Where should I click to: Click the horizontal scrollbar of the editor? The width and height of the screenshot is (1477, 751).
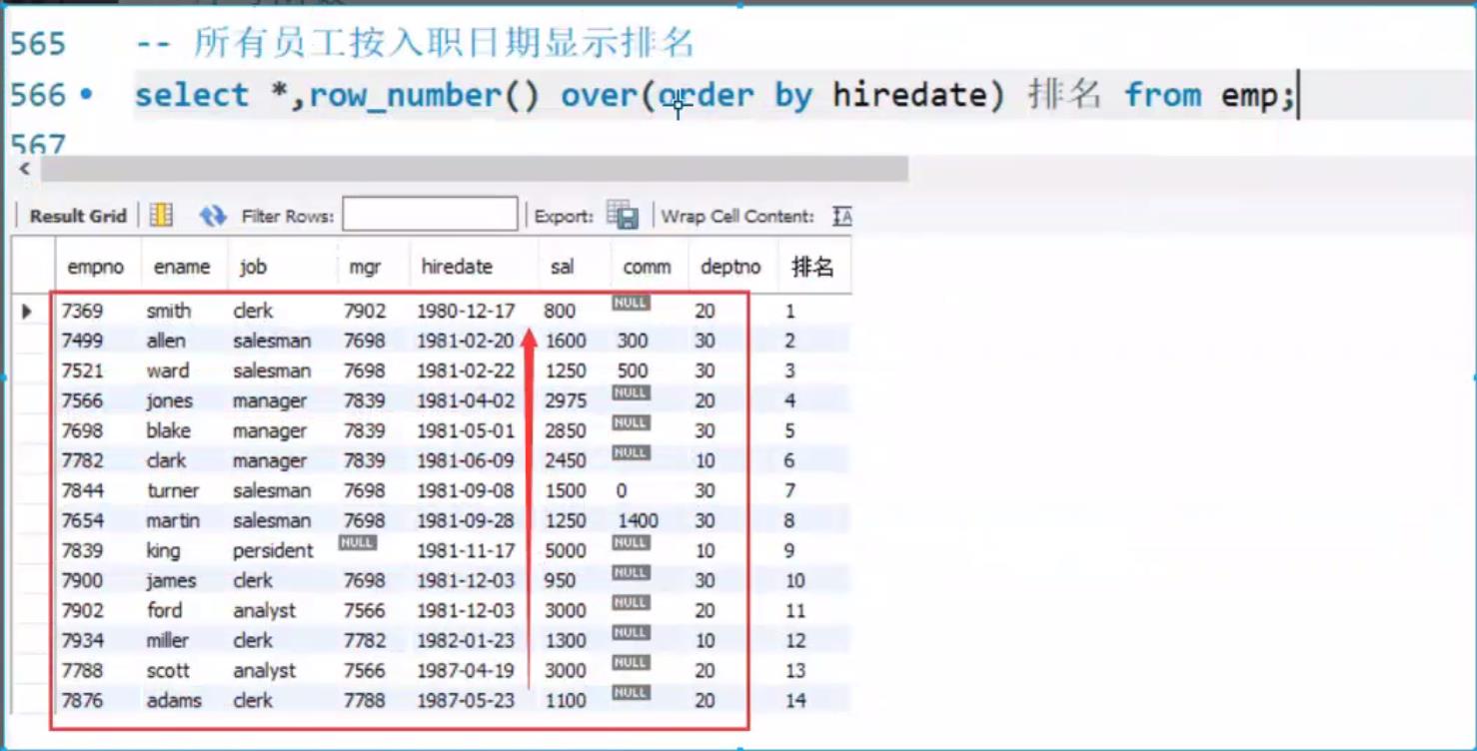point(474,169)
